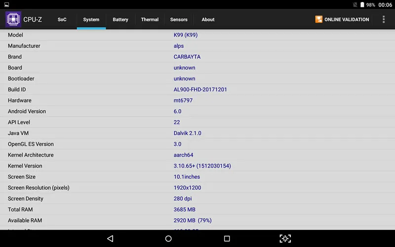This screenshot has height=247, width=395.
Task: Tap the Android back navigation button
Action: point(110,239)
